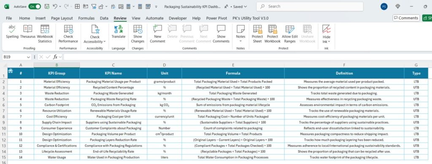Click the Comments button at top right
The width and height of the screenshot is (432, 164).
(406, 18)
